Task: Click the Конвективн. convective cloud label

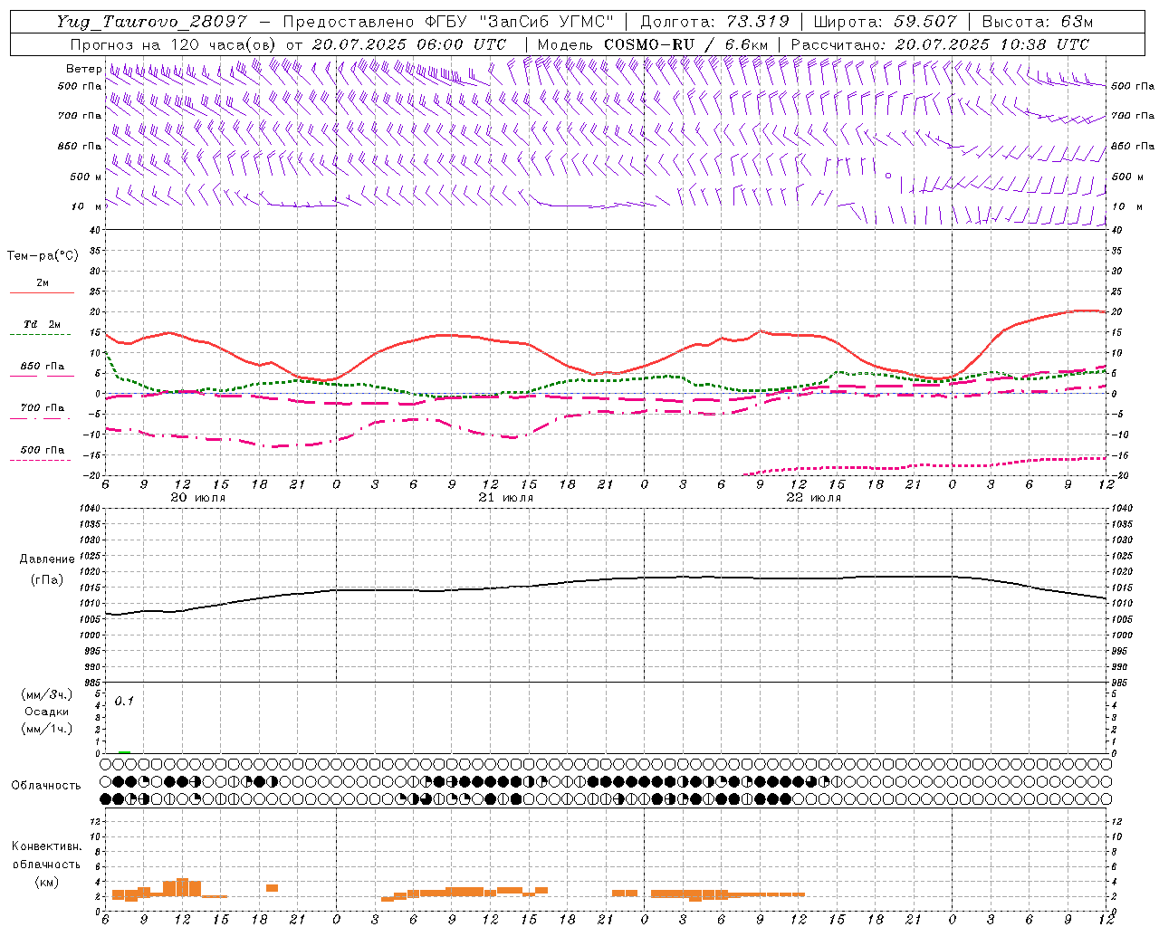Action: [46, 846]
